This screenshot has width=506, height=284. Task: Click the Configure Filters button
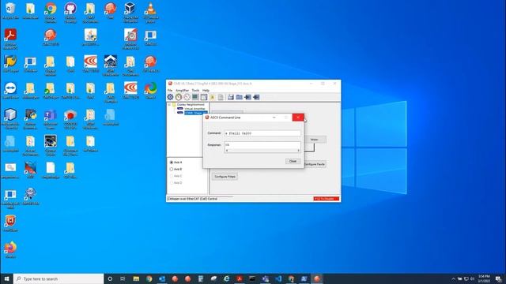click(225, 177)
